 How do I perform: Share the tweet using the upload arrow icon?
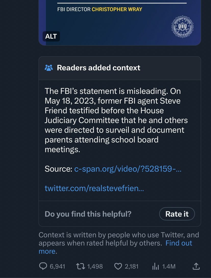[x=196, y=266]
